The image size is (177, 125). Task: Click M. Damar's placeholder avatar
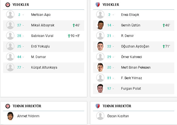10,57
